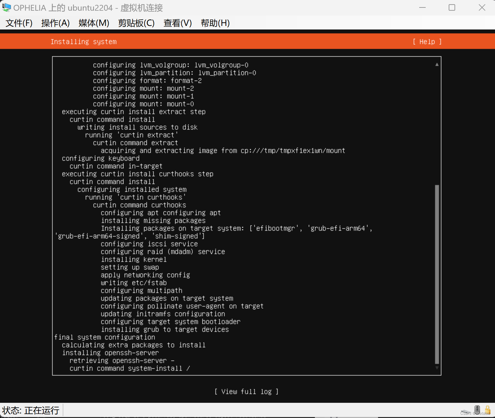The height and width of the screenshot is (418, 495).
Task: Minimize the virtual machine connection window
Action: click(x=422, y=7)
